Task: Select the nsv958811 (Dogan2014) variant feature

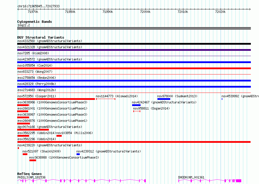Action: (136, 111)
